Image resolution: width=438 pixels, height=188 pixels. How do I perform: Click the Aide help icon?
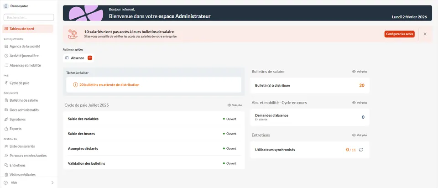(x=5, y=183)
